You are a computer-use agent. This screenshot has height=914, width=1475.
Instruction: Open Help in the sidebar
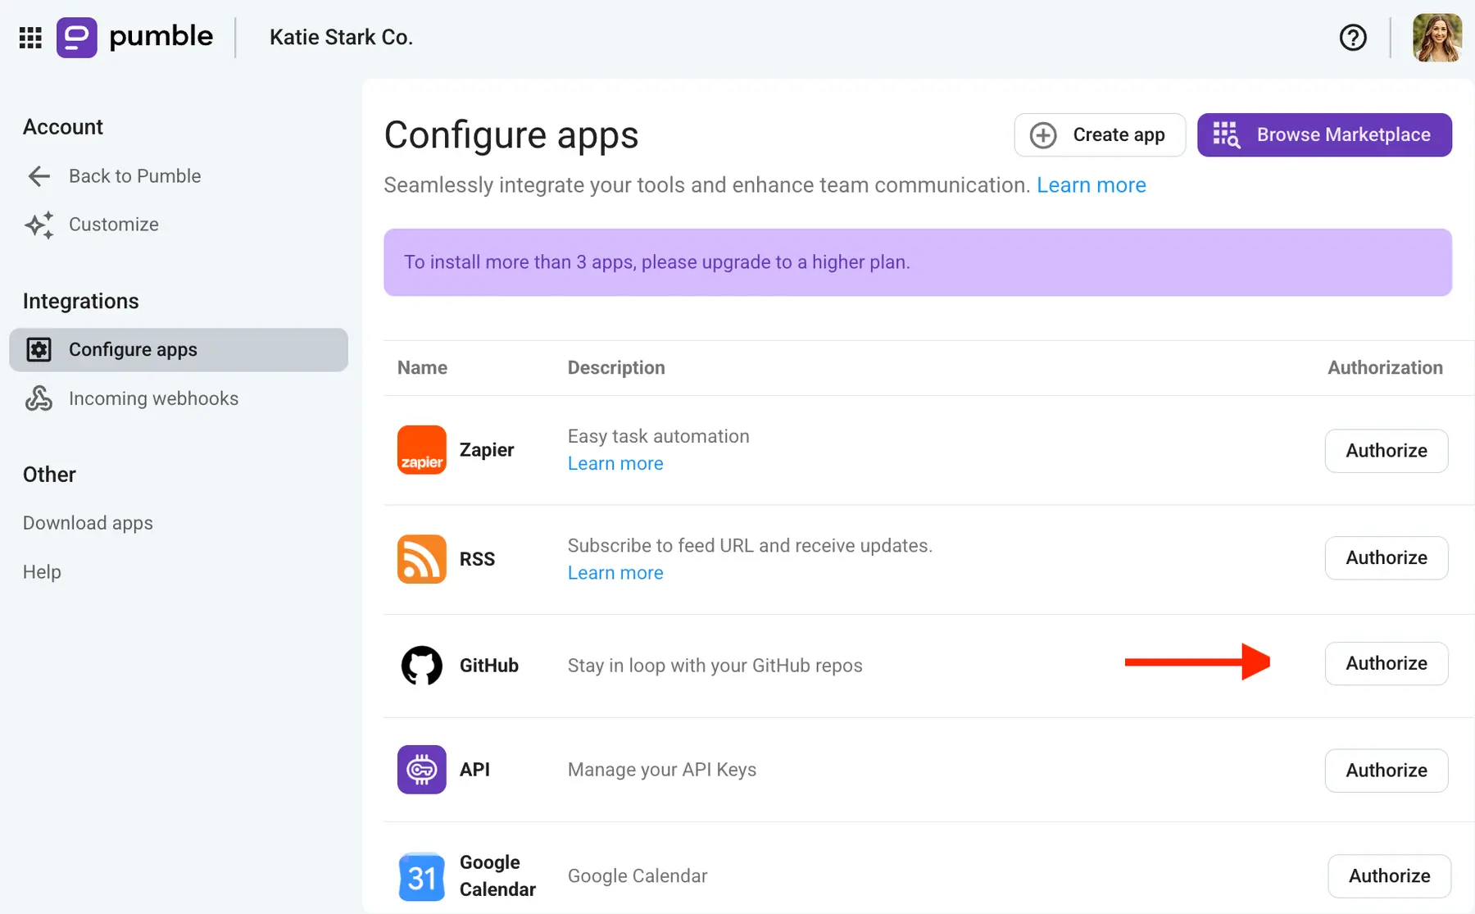(x=42, y=572)
